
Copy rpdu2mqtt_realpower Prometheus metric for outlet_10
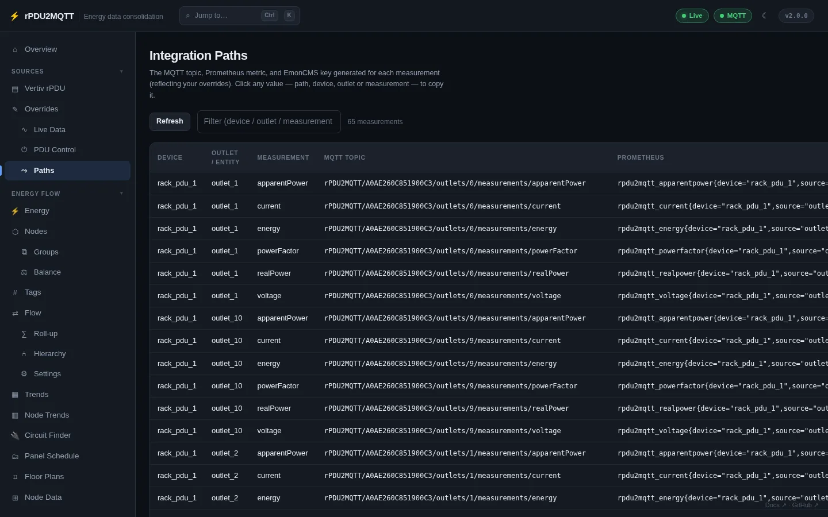(723, 408)
